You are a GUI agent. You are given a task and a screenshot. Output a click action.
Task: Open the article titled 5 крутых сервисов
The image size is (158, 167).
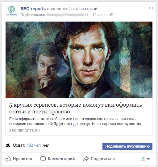(76, 108)
